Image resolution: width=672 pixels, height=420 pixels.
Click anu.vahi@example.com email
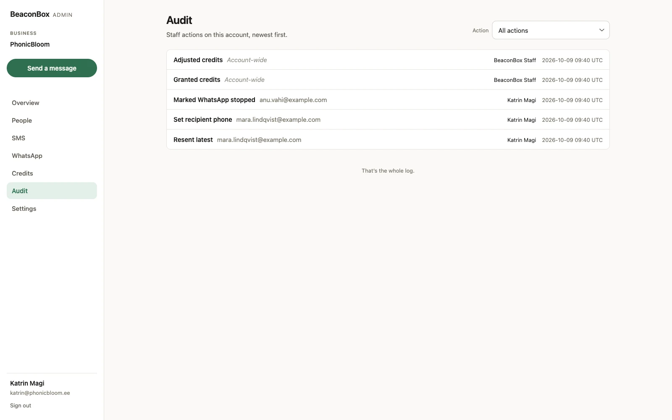tap(293, 100)
